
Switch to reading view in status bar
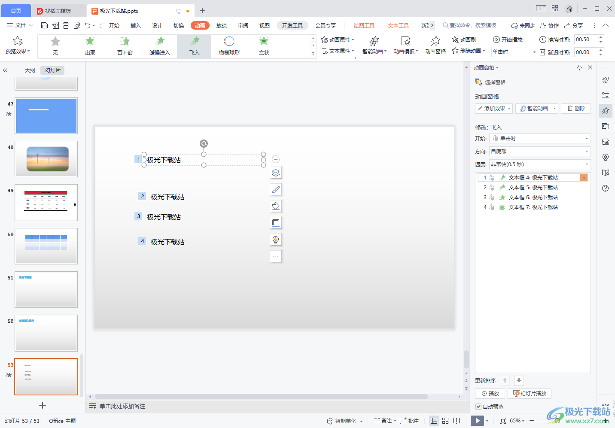(457, 421)
